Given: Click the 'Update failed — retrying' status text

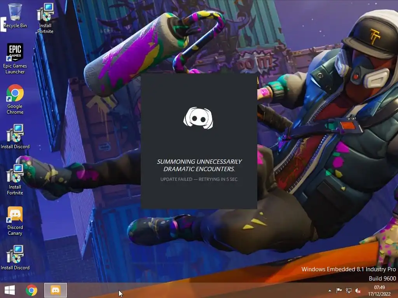Looking at the screenshot, I should pyautogui.click(x=199, y=179).
